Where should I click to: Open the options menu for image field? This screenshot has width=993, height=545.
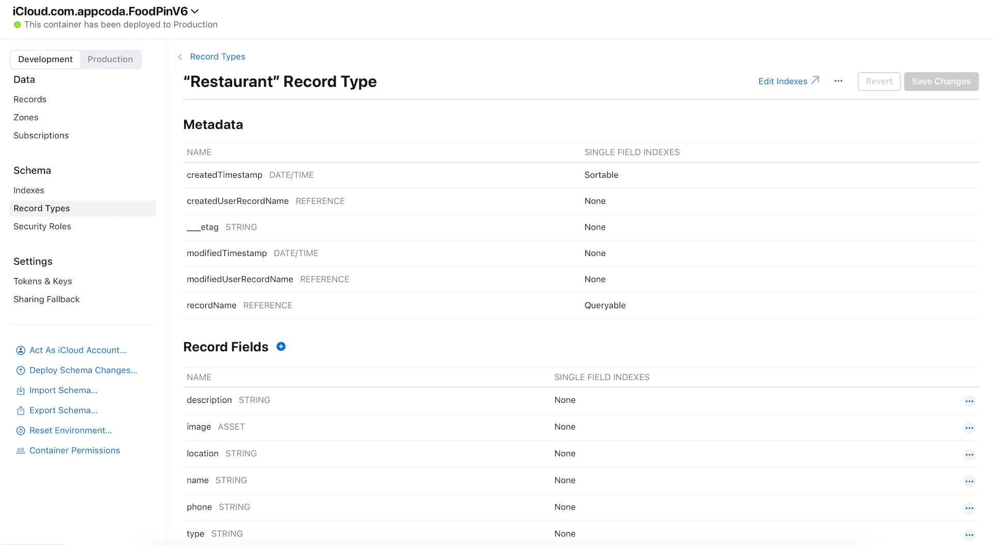(969, 428)
